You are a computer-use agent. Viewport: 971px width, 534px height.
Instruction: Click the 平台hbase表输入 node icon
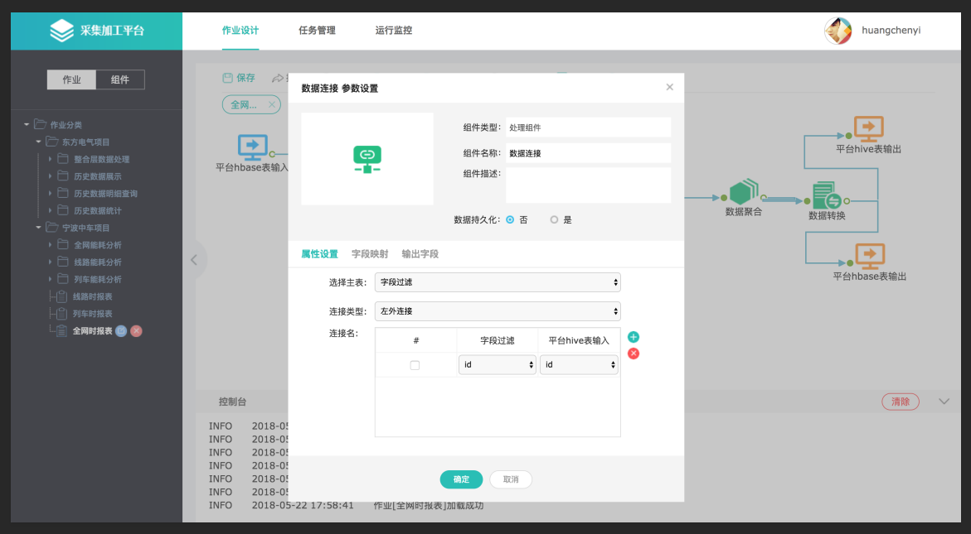point(252,147)
